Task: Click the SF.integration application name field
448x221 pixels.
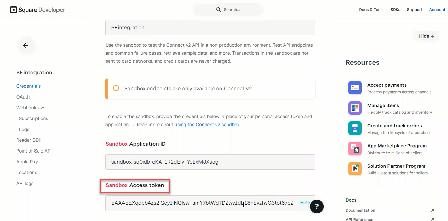Action: point(210,28)
